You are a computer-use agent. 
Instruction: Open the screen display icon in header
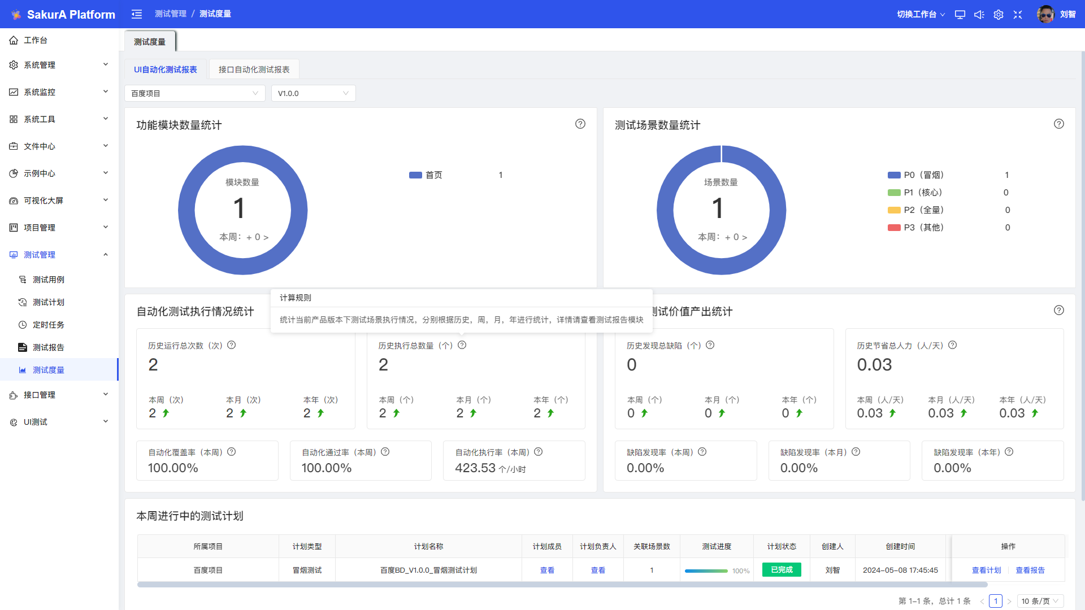(960, 15)
